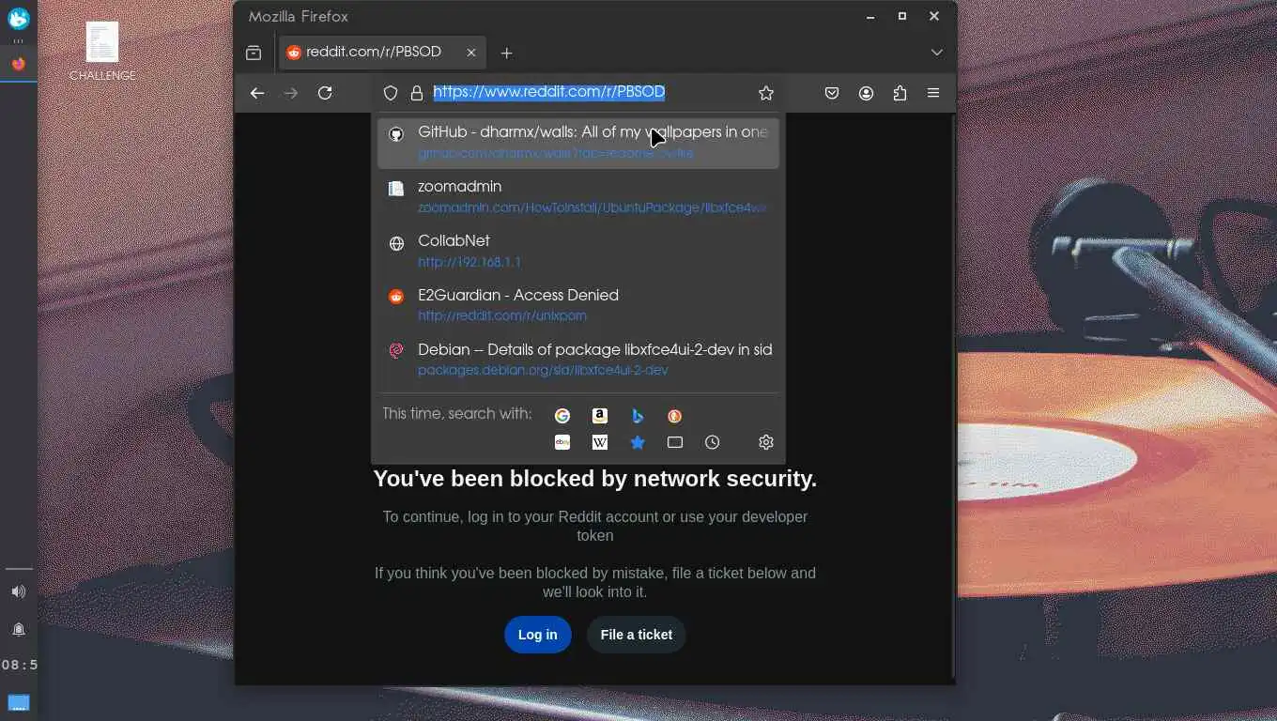The image size is (1277, 721).
Task: Open the Extensions puzzle icon
Action: 900,93
